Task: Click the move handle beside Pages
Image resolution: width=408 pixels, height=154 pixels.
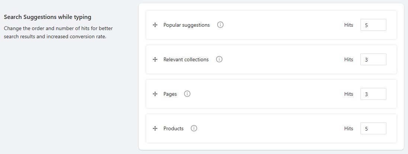Action: 155,94
